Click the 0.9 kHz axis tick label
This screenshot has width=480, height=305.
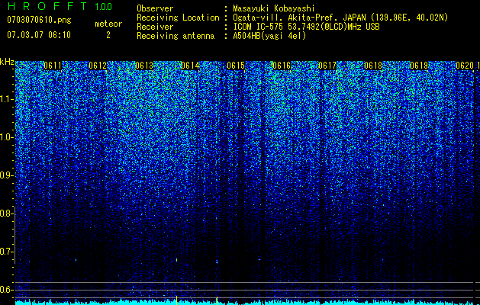pyautogui.click(x=6, y=175)
